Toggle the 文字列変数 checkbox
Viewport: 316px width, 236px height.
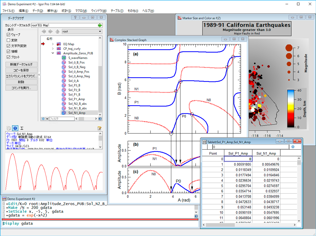click(x=9, y=46)
